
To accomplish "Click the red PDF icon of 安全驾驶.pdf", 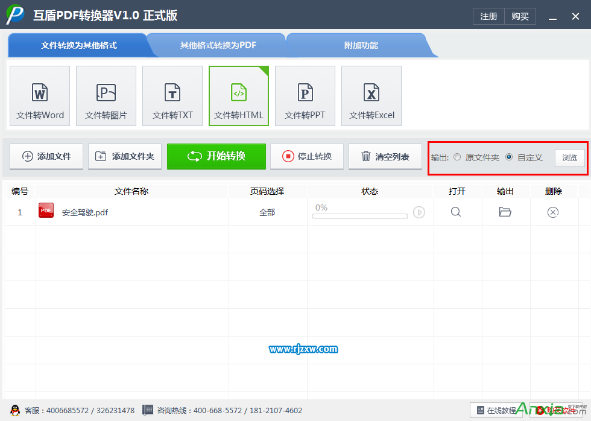I will point(46,210).
